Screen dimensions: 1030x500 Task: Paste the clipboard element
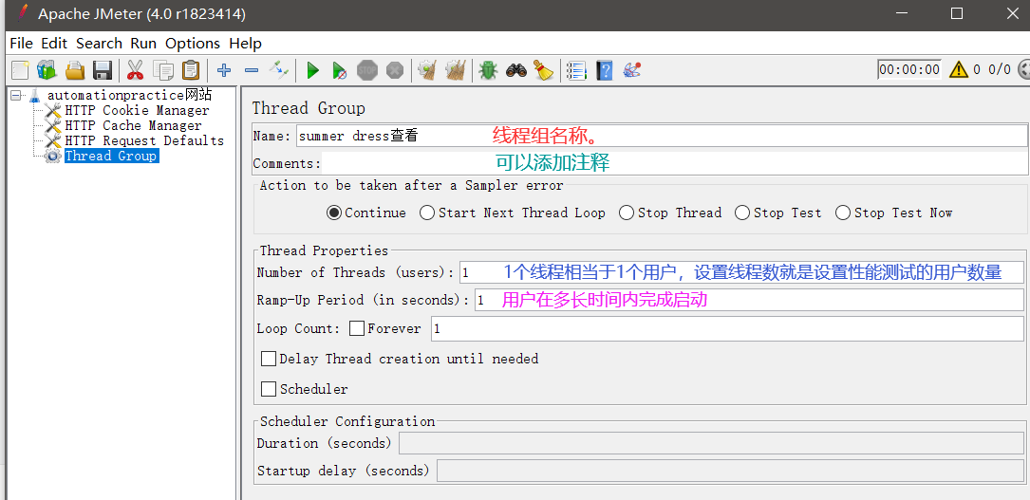click(191, 69)
